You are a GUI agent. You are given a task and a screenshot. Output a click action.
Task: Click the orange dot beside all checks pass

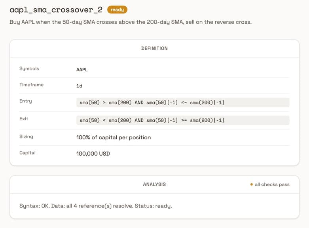point(252,184)
